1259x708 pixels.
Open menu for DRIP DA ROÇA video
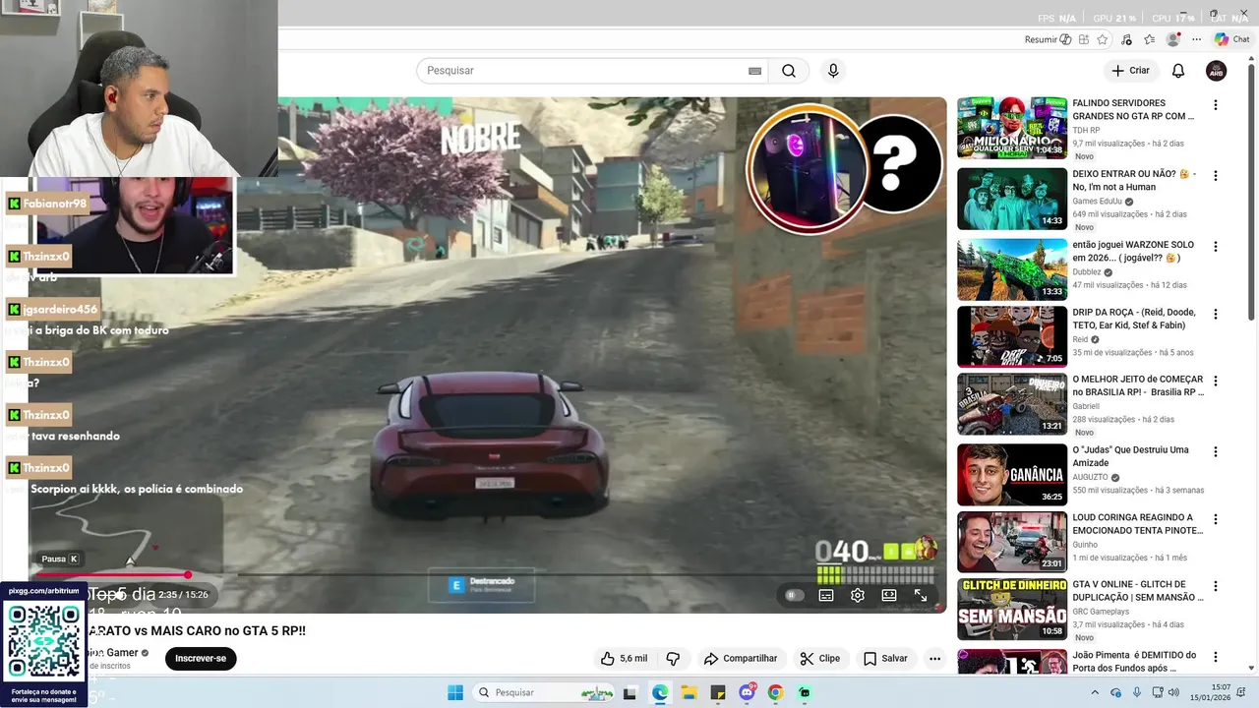(1216, 315)
